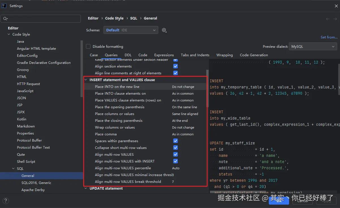Collapse INSERT statement and VALUES clause section
Screen dimensions: 340x208
coord(86,80)
